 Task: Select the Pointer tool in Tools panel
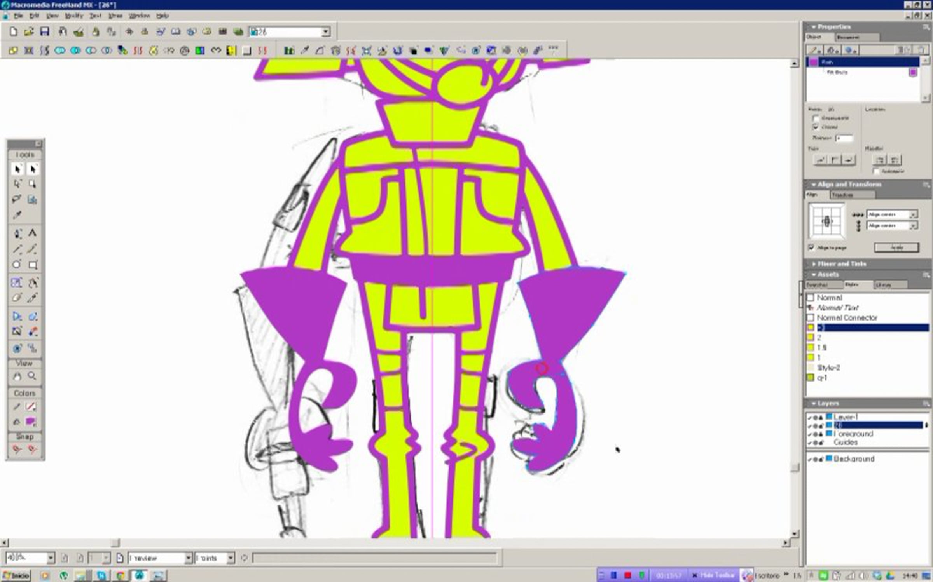[x=17, y=169]
